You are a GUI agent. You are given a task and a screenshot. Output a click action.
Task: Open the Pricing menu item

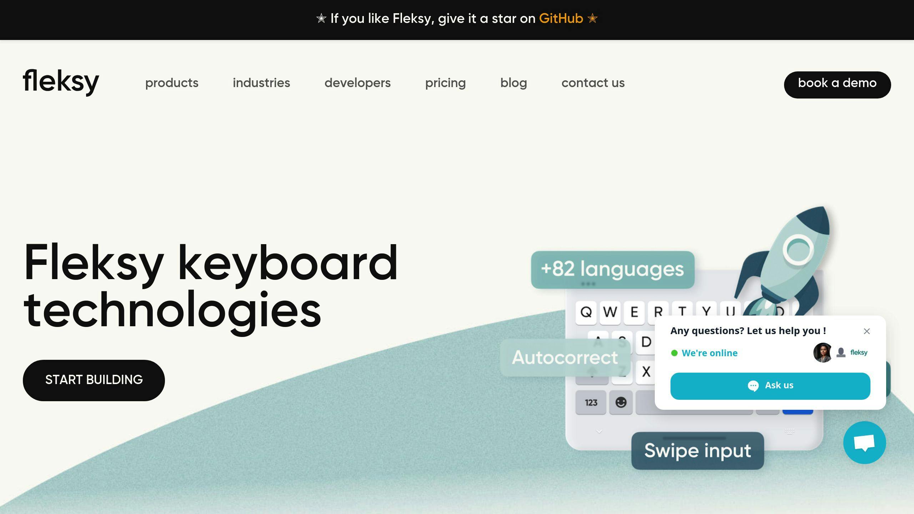pos(446,84)
